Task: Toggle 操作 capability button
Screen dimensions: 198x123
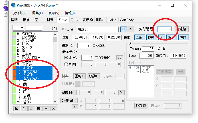Action: coord(183,37)
